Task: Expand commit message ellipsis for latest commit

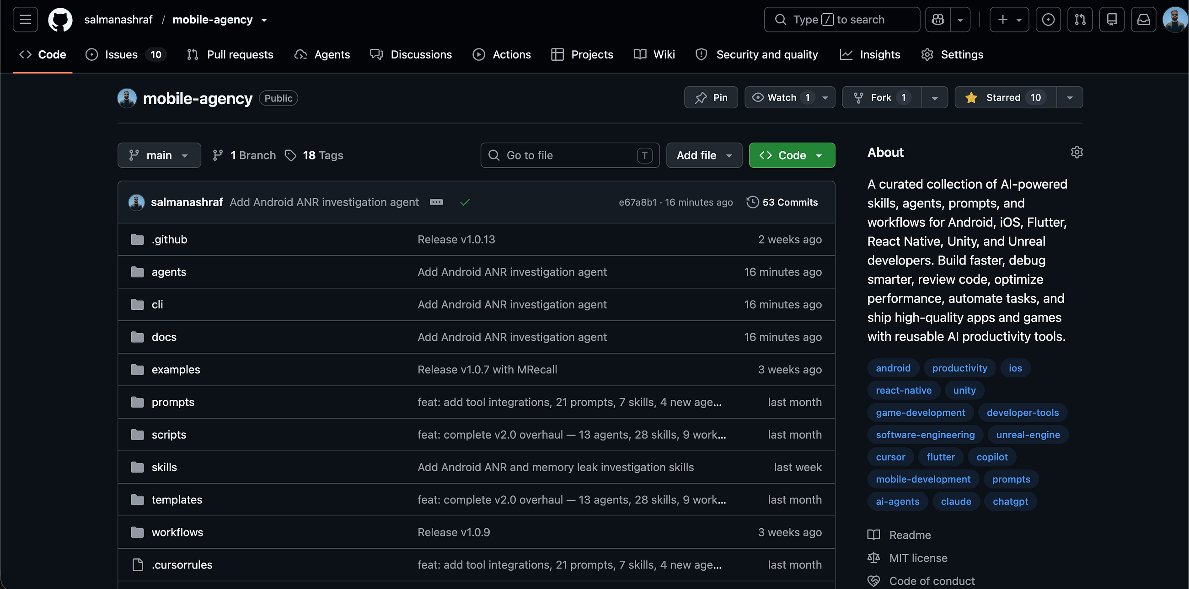Action: pyautogui.click(x=436, y=202)
